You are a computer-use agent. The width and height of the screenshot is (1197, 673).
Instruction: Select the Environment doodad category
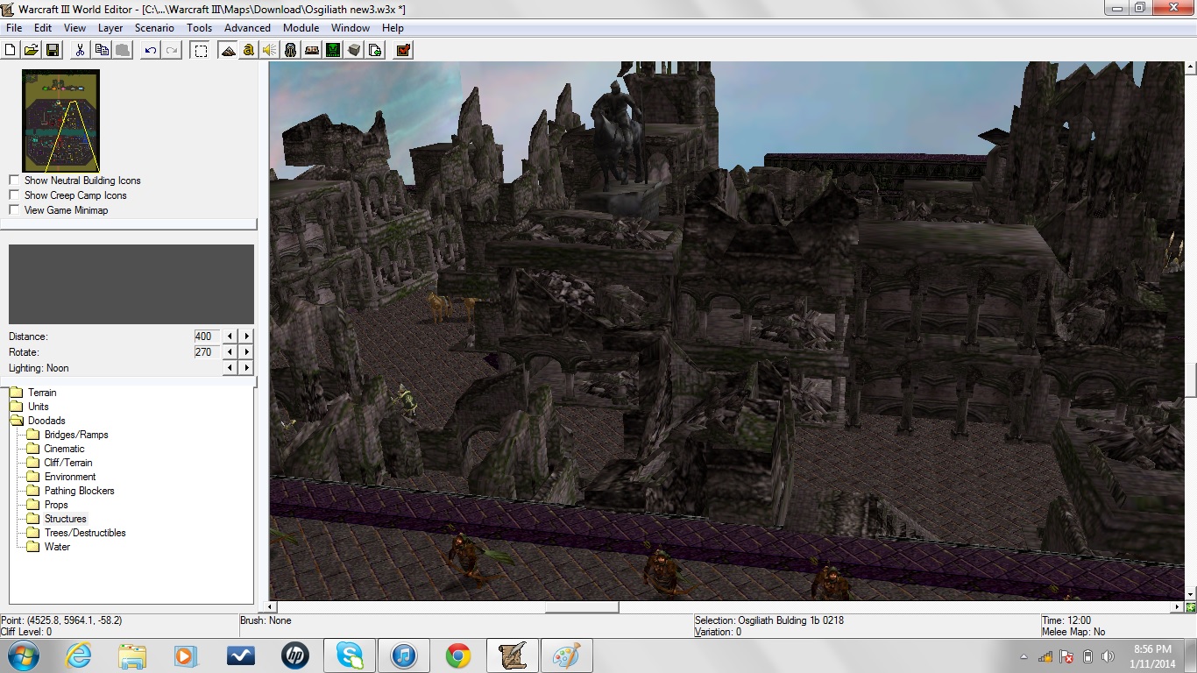[70, 477]
